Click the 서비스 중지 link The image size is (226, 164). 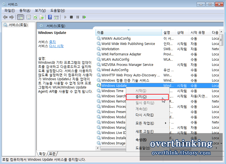pos(53,42)
